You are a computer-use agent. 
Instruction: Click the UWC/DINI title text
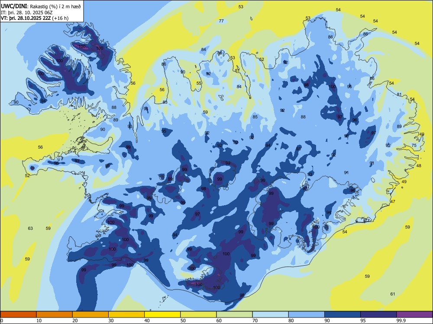tap(14, 6)
